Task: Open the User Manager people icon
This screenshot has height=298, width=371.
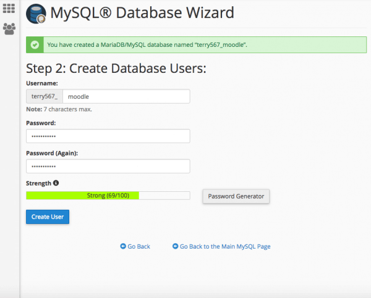Action: pyautogui.click(x=9, y=29)
